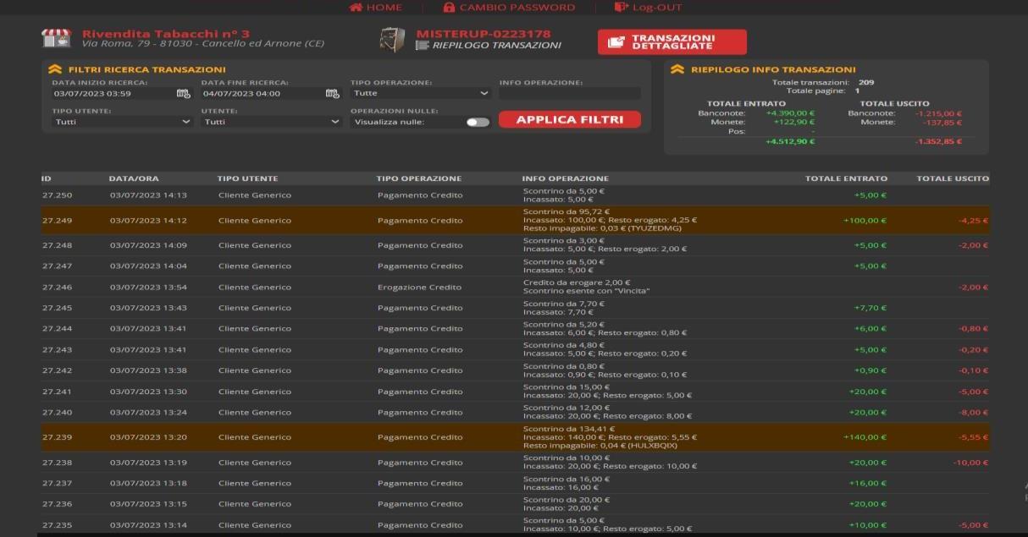Screen dimensions: 1028x537
Task: Click the TOTALE ENTRATO column header
Action: (x=846, y=178)
